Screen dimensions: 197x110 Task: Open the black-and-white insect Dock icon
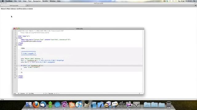122,105
